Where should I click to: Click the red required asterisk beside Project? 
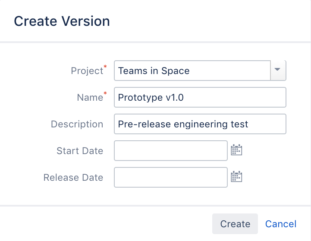tap(105, 67)
